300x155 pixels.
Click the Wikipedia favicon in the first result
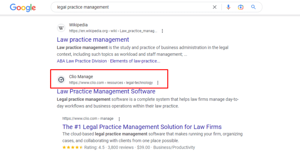click(x=61, y=28)
